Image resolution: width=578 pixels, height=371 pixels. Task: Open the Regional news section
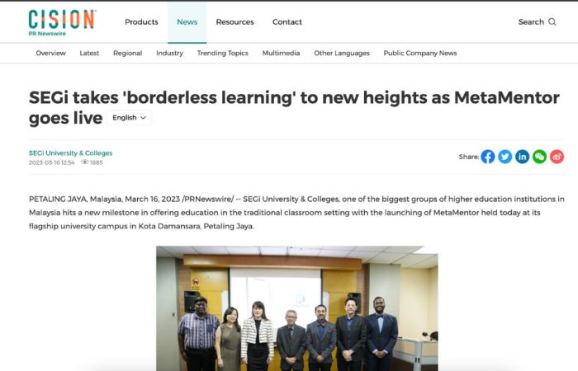[x=127, y=54]
